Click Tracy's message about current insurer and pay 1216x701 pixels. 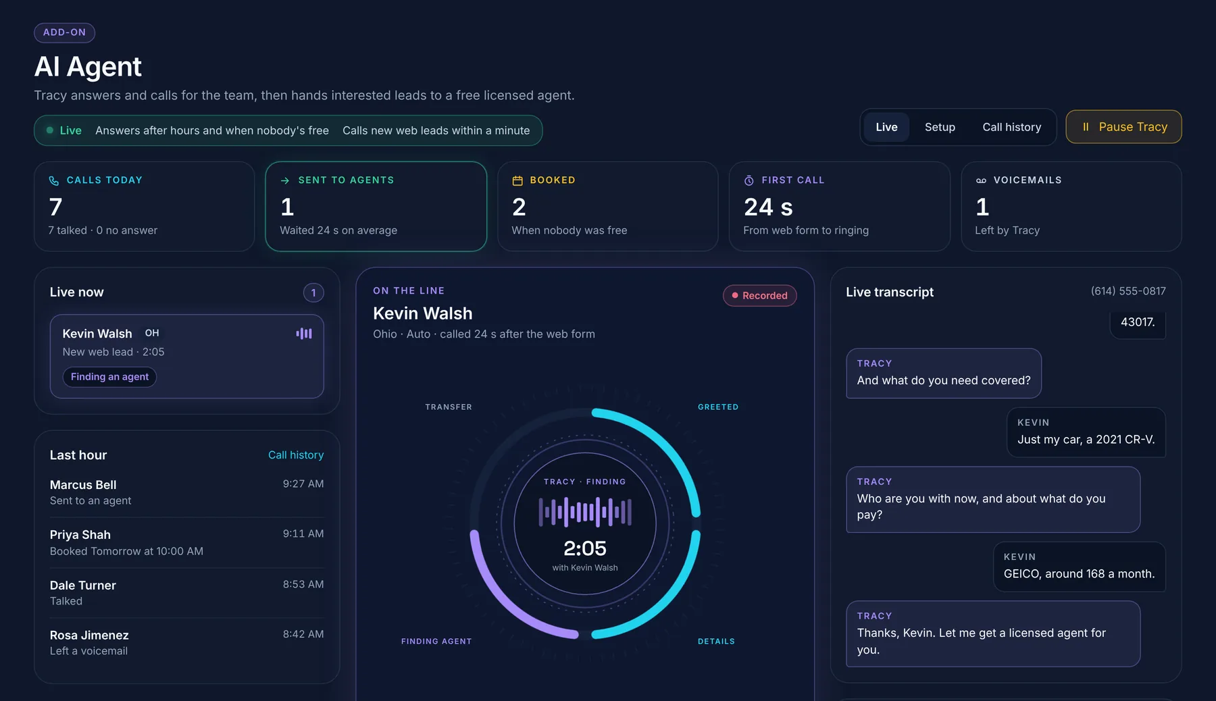(x=993, y=500)
